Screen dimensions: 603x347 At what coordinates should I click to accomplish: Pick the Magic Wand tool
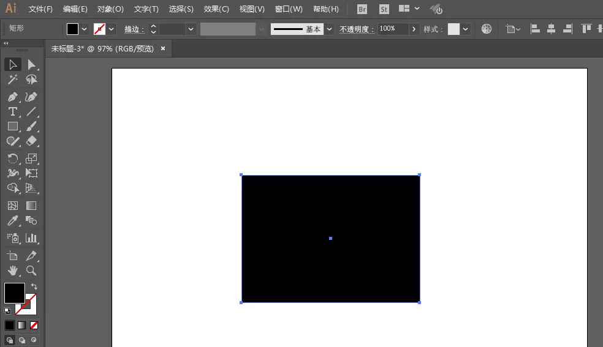13,80
